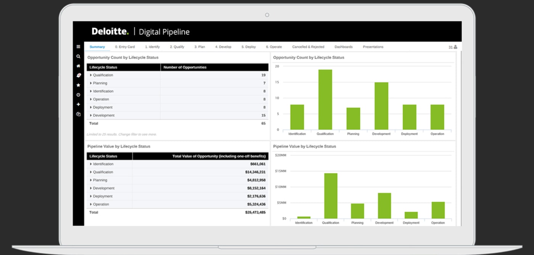The width and height of the screenshot is (534, 255).
Task: Click Planning bar in Pipeline Value chart
Action: click(x=357, y=211)
